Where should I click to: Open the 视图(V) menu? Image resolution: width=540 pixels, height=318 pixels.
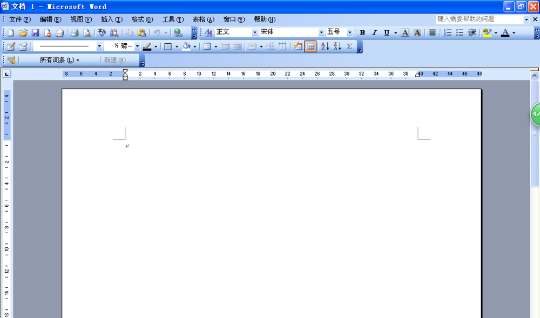point(81,19)
